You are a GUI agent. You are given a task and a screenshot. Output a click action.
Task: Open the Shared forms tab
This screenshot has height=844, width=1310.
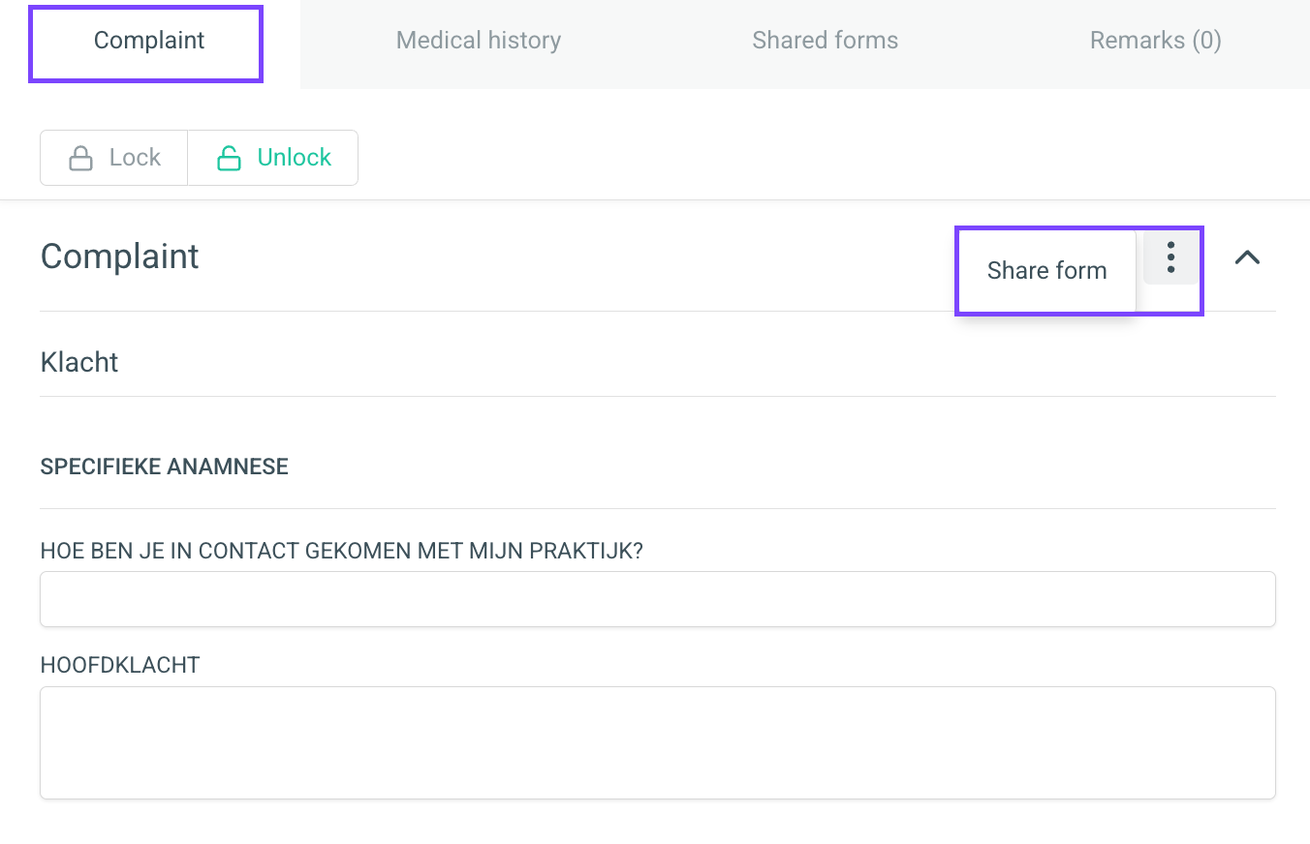pos(825,41)
